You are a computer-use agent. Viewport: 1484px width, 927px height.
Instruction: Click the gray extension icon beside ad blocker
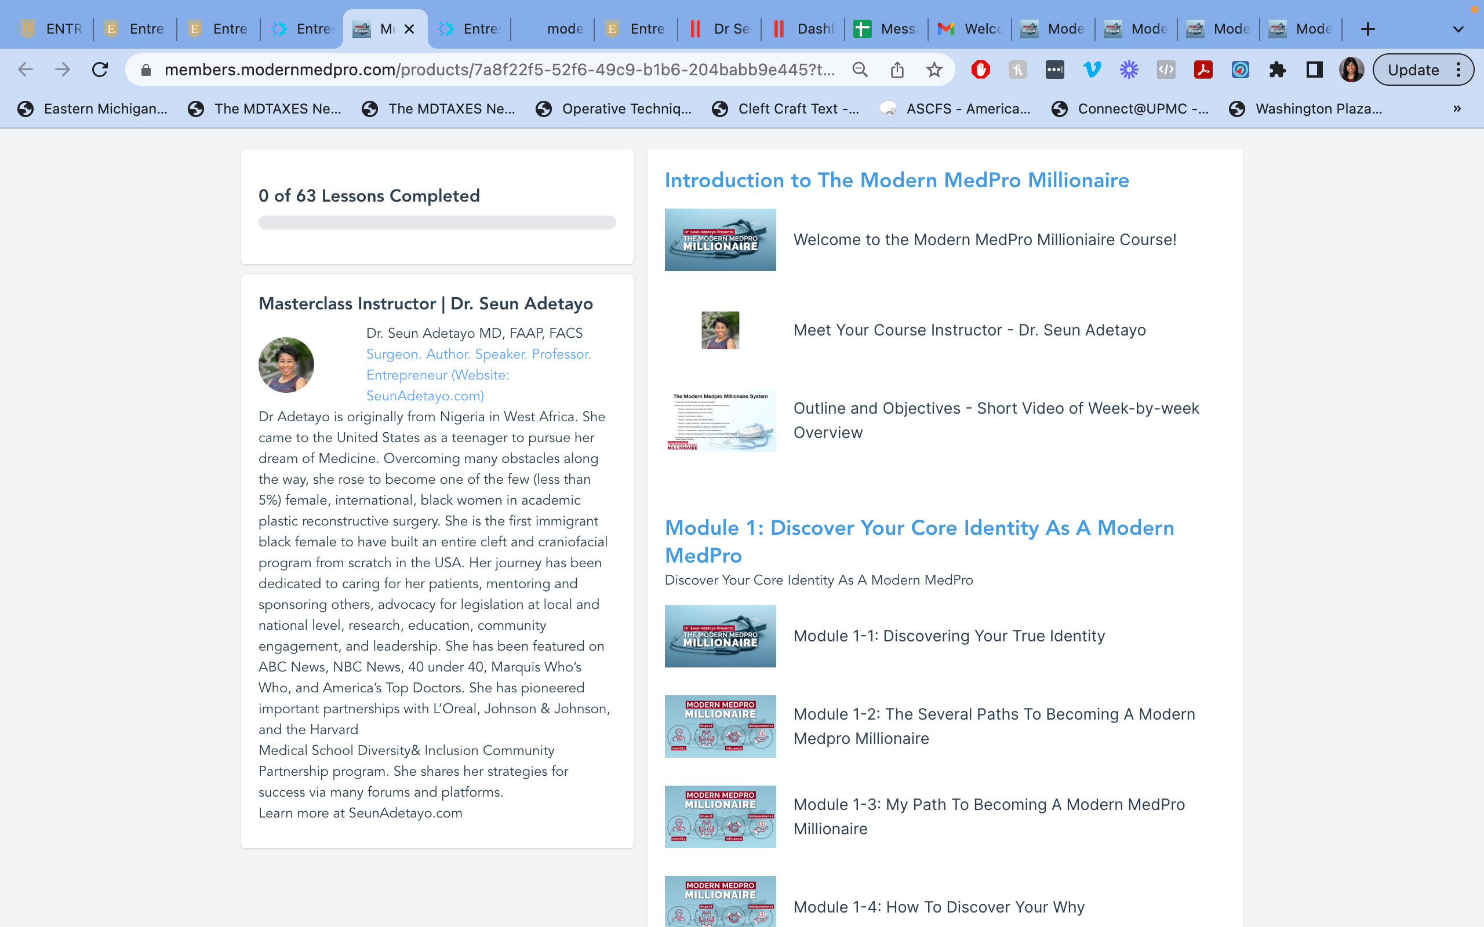[x=1017, y=70]
